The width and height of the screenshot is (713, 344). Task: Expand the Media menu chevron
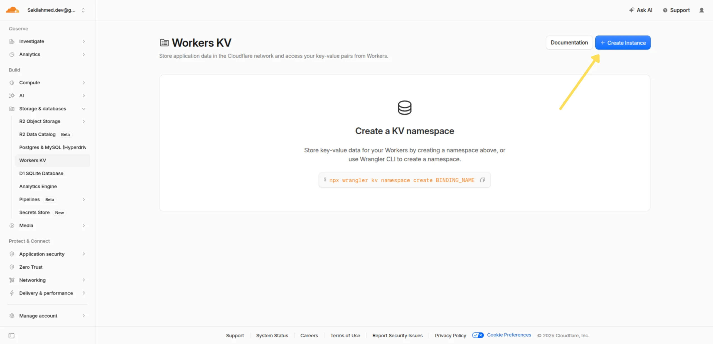click(83, 226)
